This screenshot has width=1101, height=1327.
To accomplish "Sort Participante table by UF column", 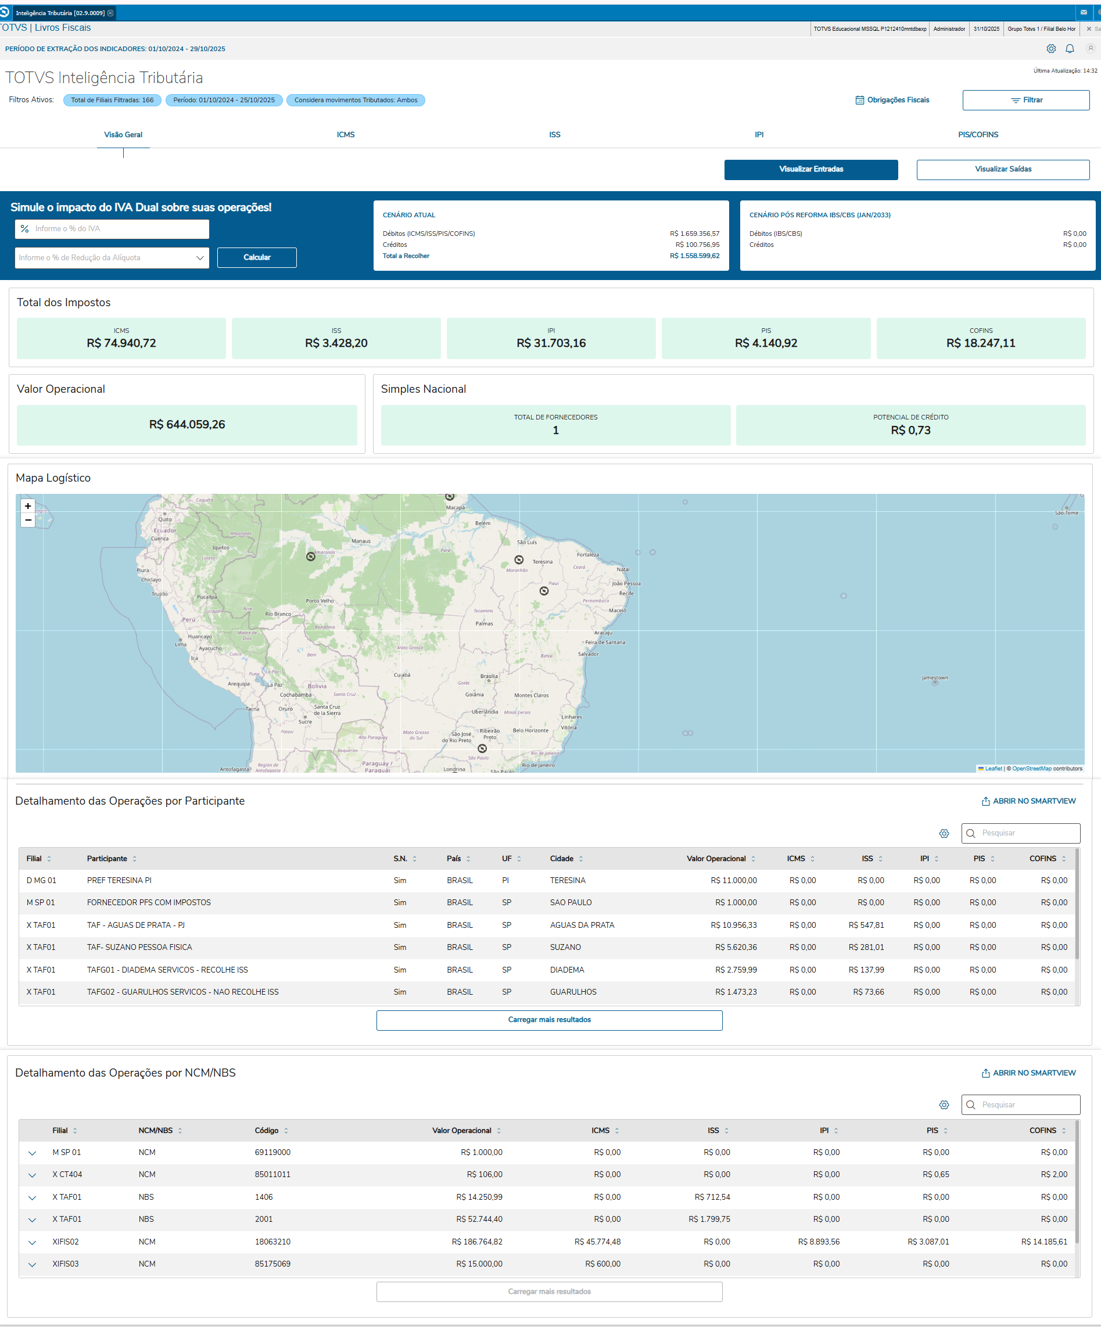I will point(519,859).
